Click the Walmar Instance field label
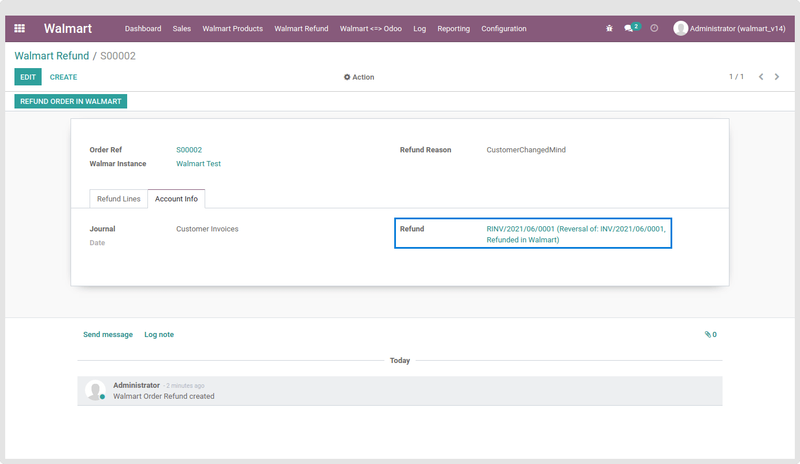 click(x=118, y=163)
